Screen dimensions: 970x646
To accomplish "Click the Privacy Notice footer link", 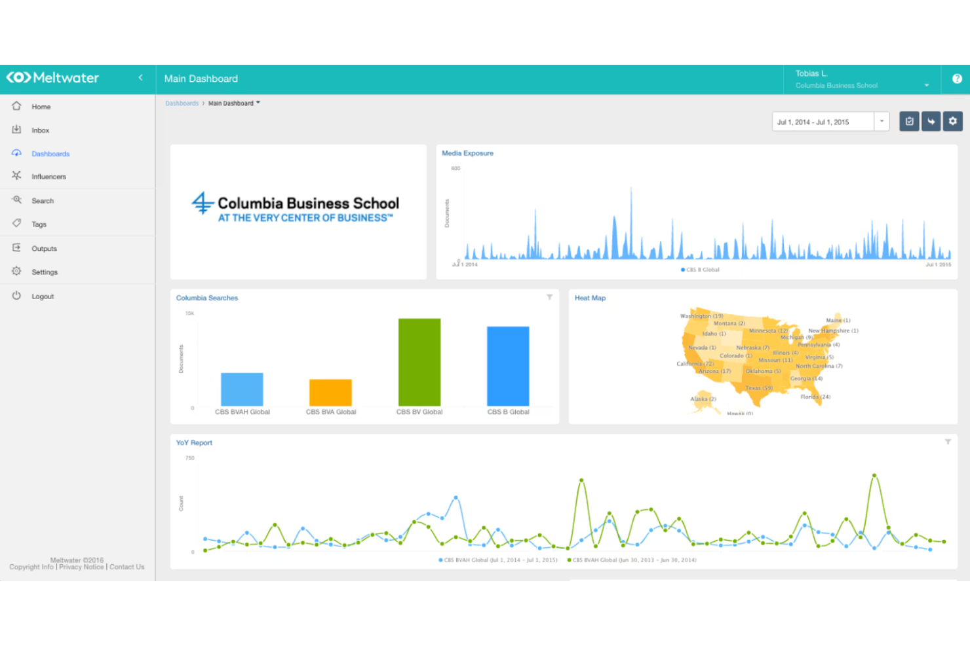I will tap(81, 567).
